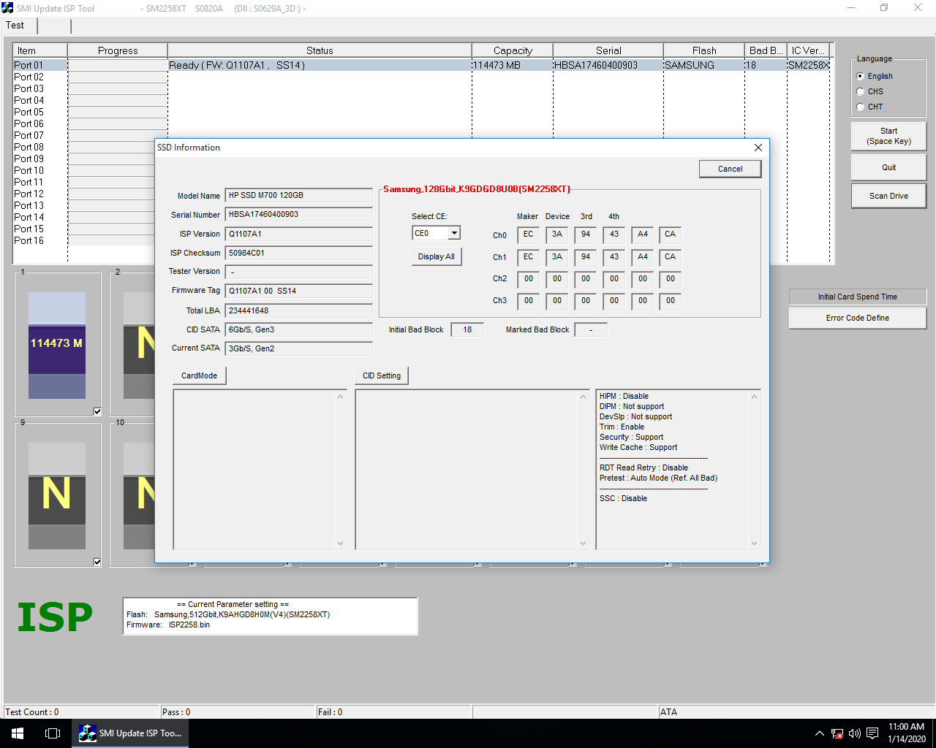Click the ISP Checksum field
The width and height of the screenshot is (936, 748).
298,253
